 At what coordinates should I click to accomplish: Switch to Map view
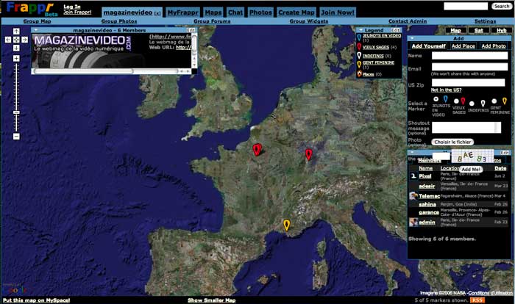click(455, 30)
